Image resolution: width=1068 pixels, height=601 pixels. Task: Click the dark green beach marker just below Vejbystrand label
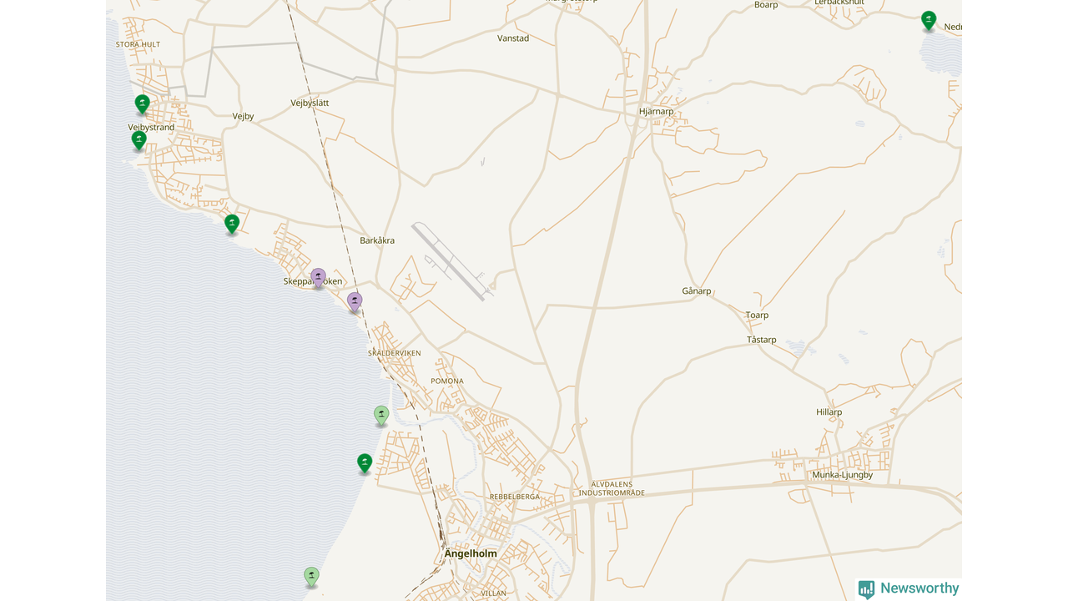[x=139, y=140]
